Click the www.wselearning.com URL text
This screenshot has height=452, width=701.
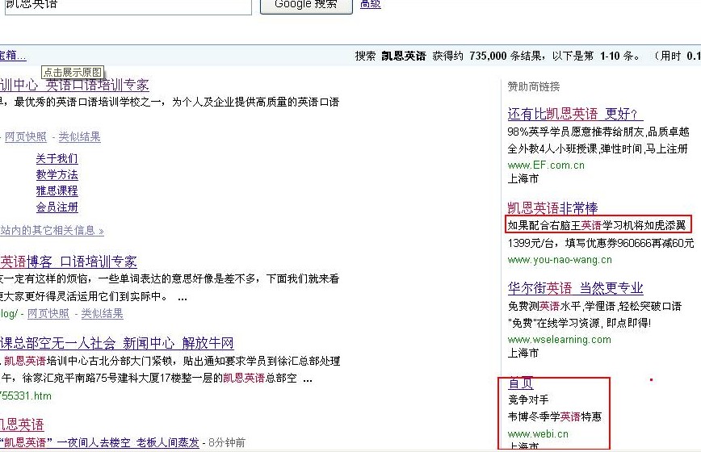pyautogui.click(x=560, y=340)
